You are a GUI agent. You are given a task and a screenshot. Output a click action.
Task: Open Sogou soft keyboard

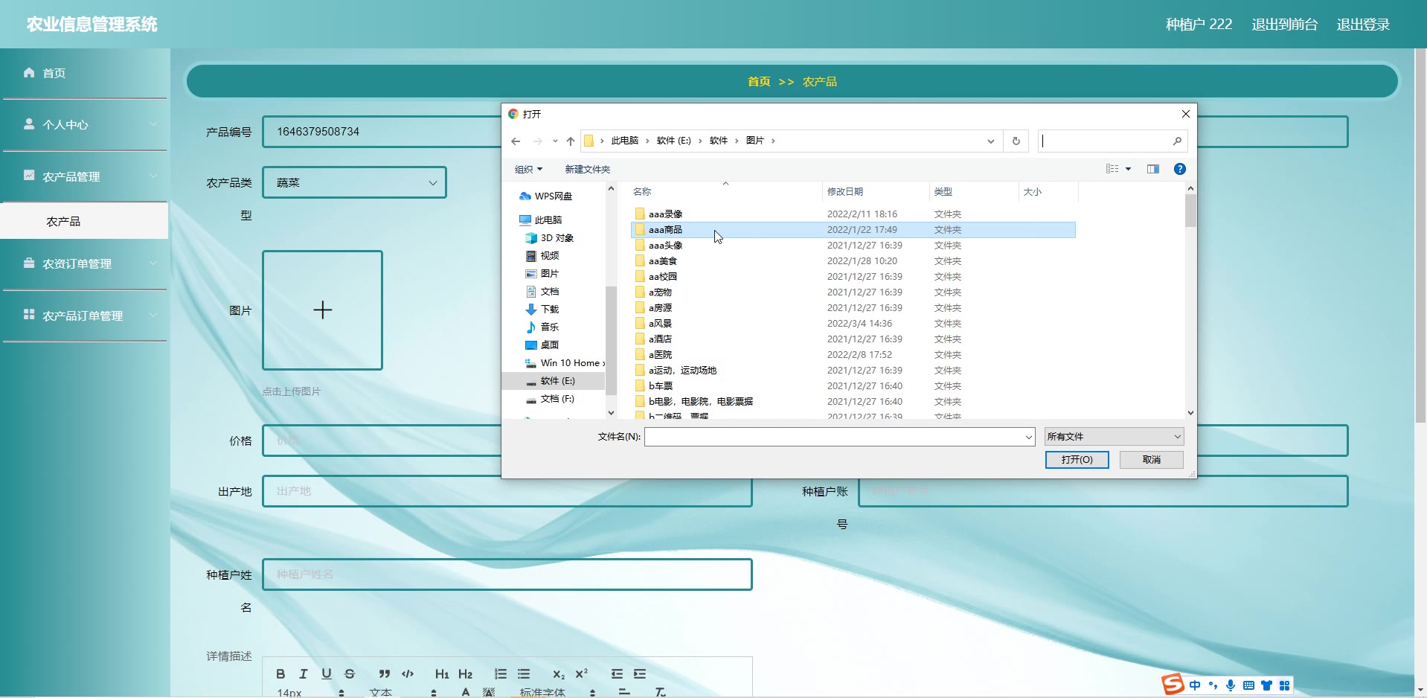coord(1248,685)
